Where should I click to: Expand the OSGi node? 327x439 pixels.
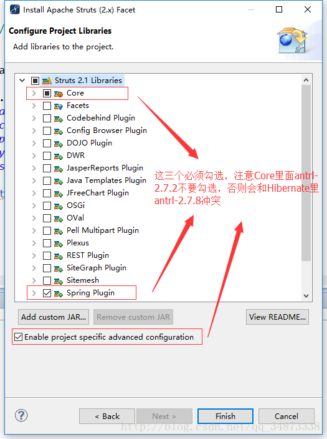(34, 206)
